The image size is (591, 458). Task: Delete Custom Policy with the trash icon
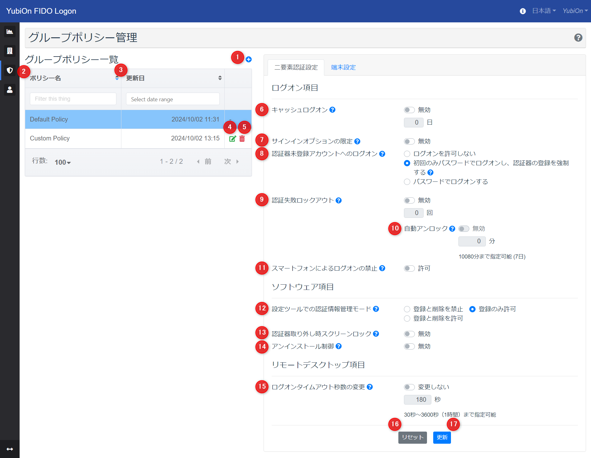point(242,139)
